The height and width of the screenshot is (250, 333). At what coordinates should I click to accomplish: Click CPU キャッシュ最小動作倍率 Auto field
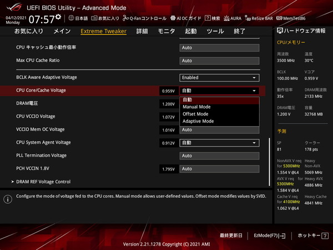[x=219, y=48]
